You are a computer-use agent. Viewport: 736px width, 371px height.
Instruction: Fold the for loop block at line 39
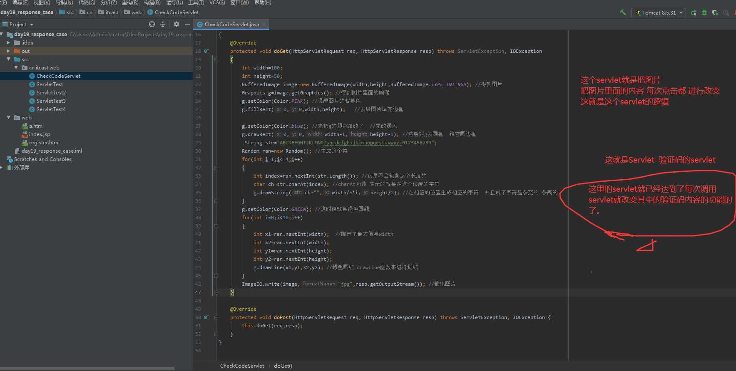point(216,226)
